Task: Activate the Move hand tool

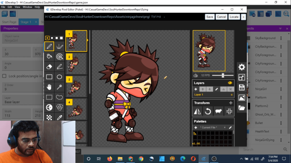Action: 49,87
